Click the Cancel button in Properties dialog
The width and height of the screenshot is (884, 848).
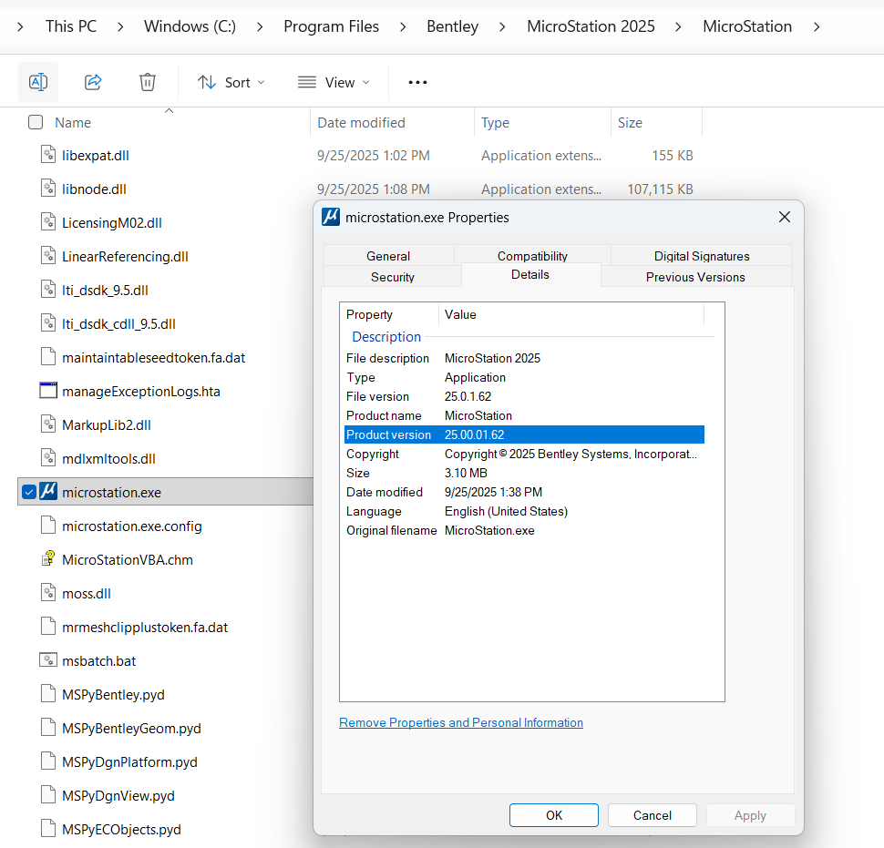tap(652, 815)
